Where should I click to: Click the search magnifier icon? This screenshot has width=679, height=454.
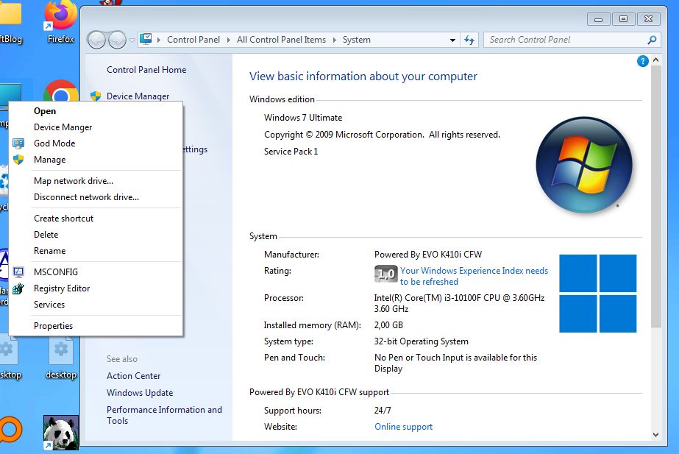click(652, 40)
